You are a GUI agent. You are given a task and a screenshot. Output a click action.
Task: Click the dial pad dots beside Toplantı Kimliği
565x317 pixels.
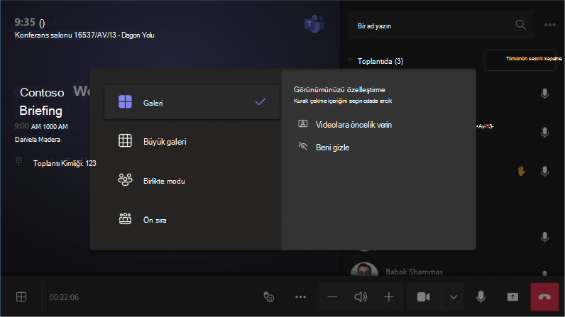tap(18, 161)
